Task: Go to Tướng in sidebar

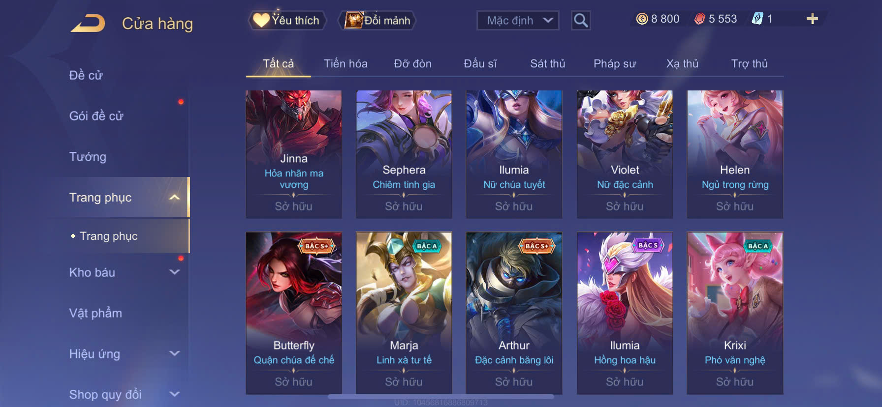Action: click(88, 157)
